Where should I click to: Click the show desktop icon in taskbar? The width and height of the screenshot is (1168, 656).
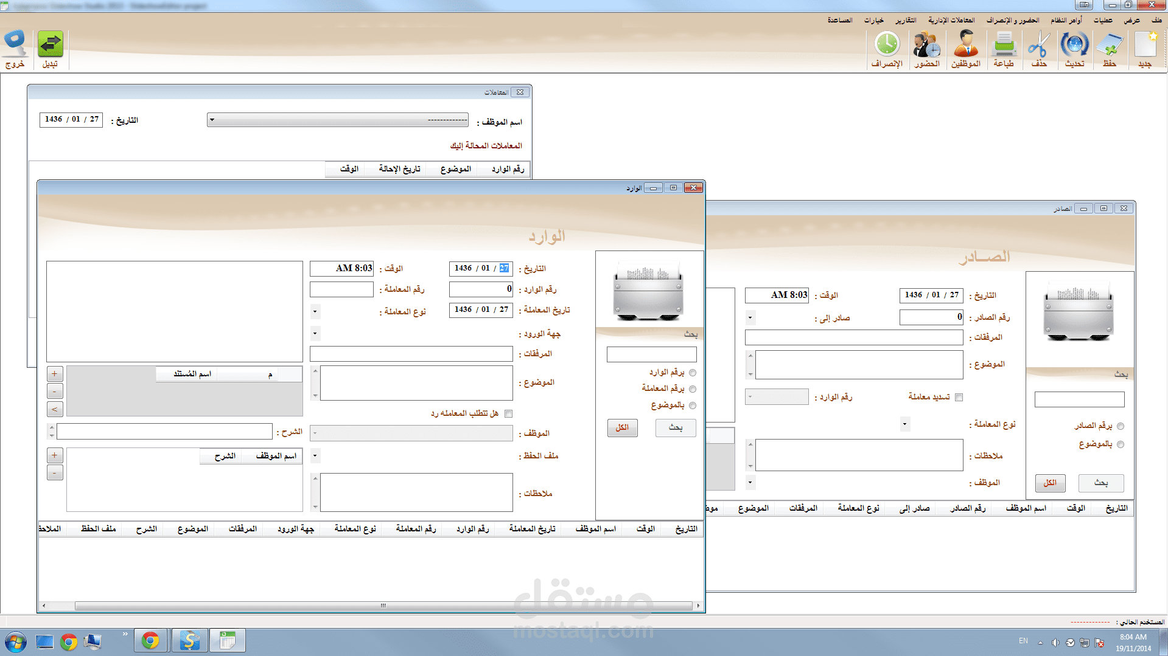[x=44, y=642]
